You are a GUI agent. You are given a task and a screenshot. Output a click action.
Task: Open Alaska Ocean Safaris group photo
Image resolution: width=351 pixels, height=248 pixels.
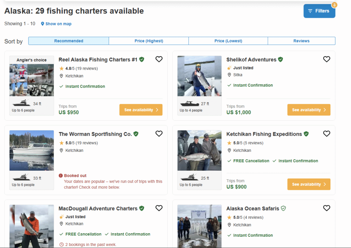click(199, 226)
